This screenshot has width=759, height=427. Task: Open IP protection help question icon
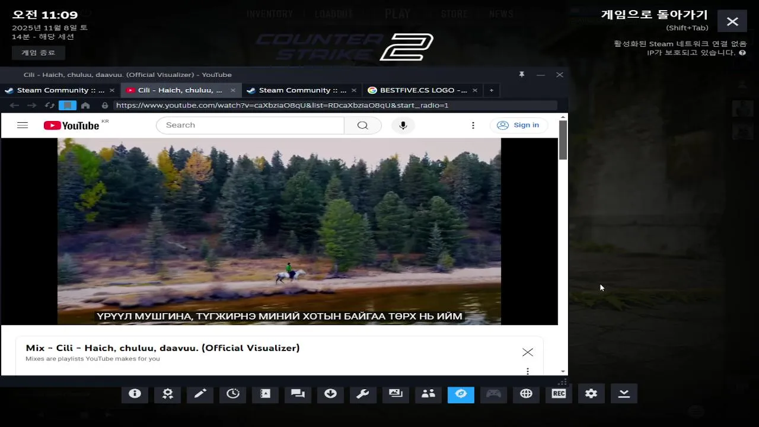click(x=742, y=53)
